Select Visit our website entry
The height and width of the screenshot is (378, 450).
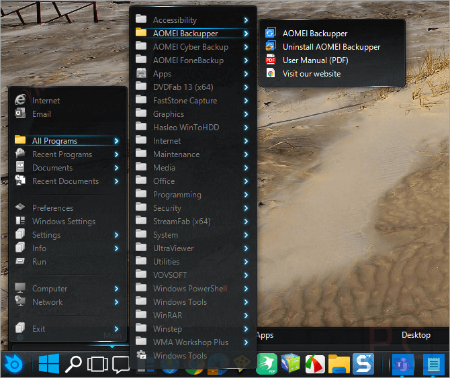click(312, 74)
